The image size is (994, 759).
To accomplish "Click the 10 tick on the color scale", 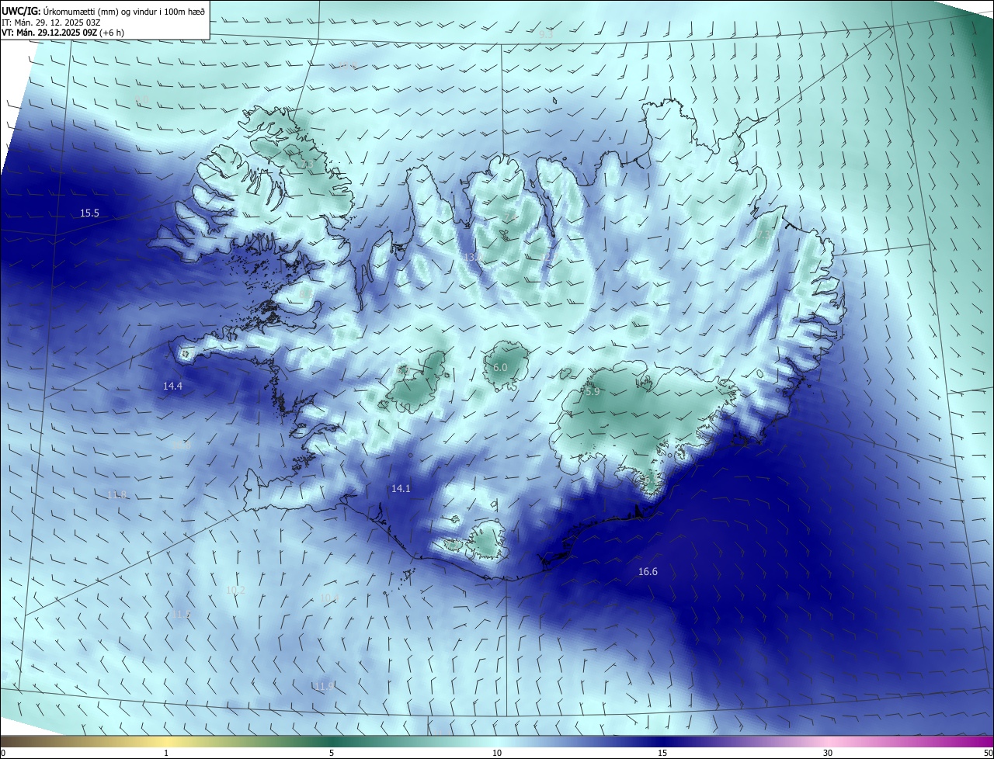I will click(497, 753).
